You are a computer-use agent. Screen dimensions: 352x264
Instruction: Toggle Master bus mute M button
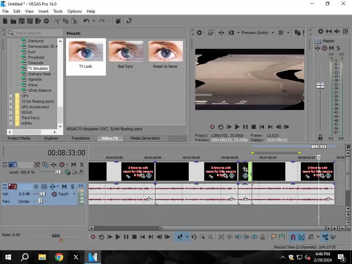(331, 48)
